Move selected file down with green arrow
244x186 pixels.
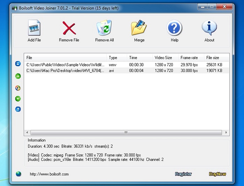[18, 99]
